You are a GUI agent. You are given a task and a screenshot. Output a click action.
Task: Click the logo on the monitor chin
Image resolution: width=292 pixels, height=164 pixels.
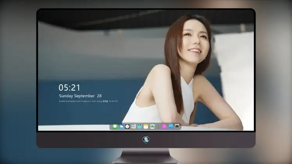[146, 140]
